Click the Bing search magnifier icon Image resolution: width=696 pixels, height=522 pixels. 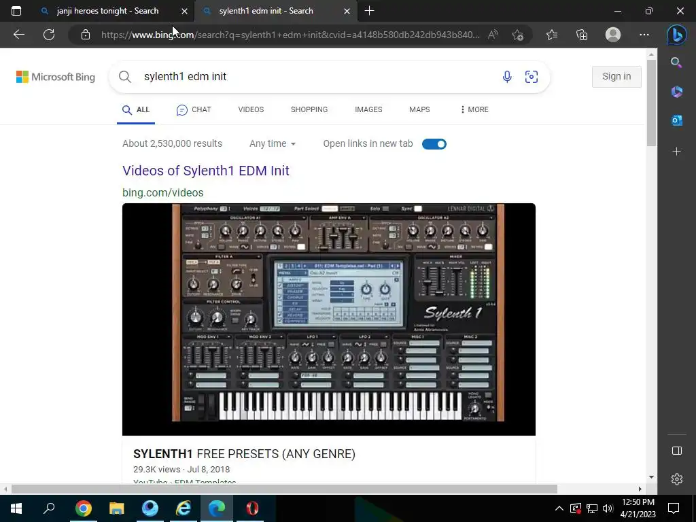[125, 77]
